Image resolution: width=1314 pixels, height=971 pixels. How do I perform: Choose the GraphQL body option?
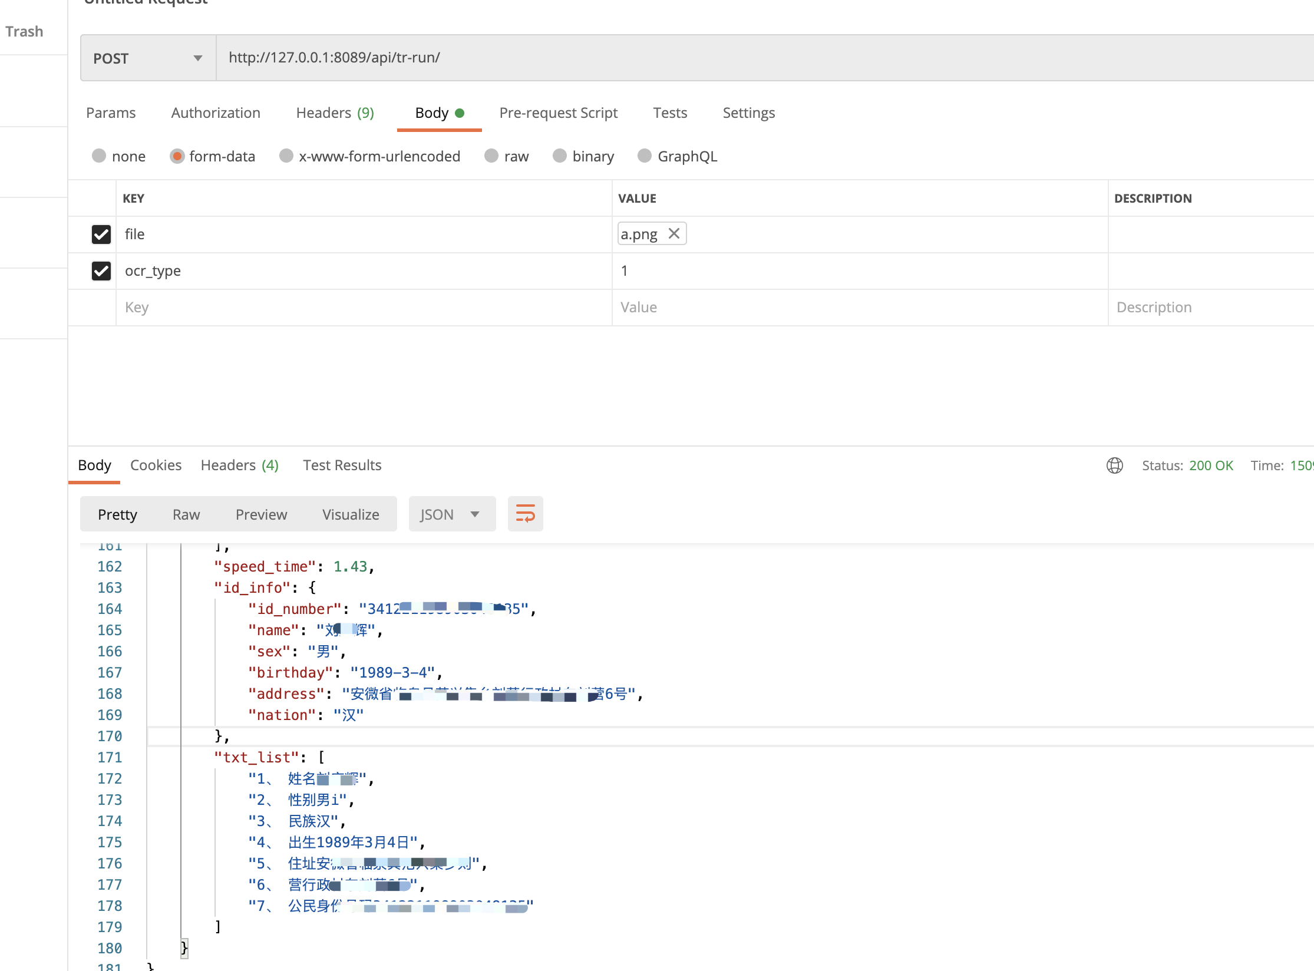[645, 156]
